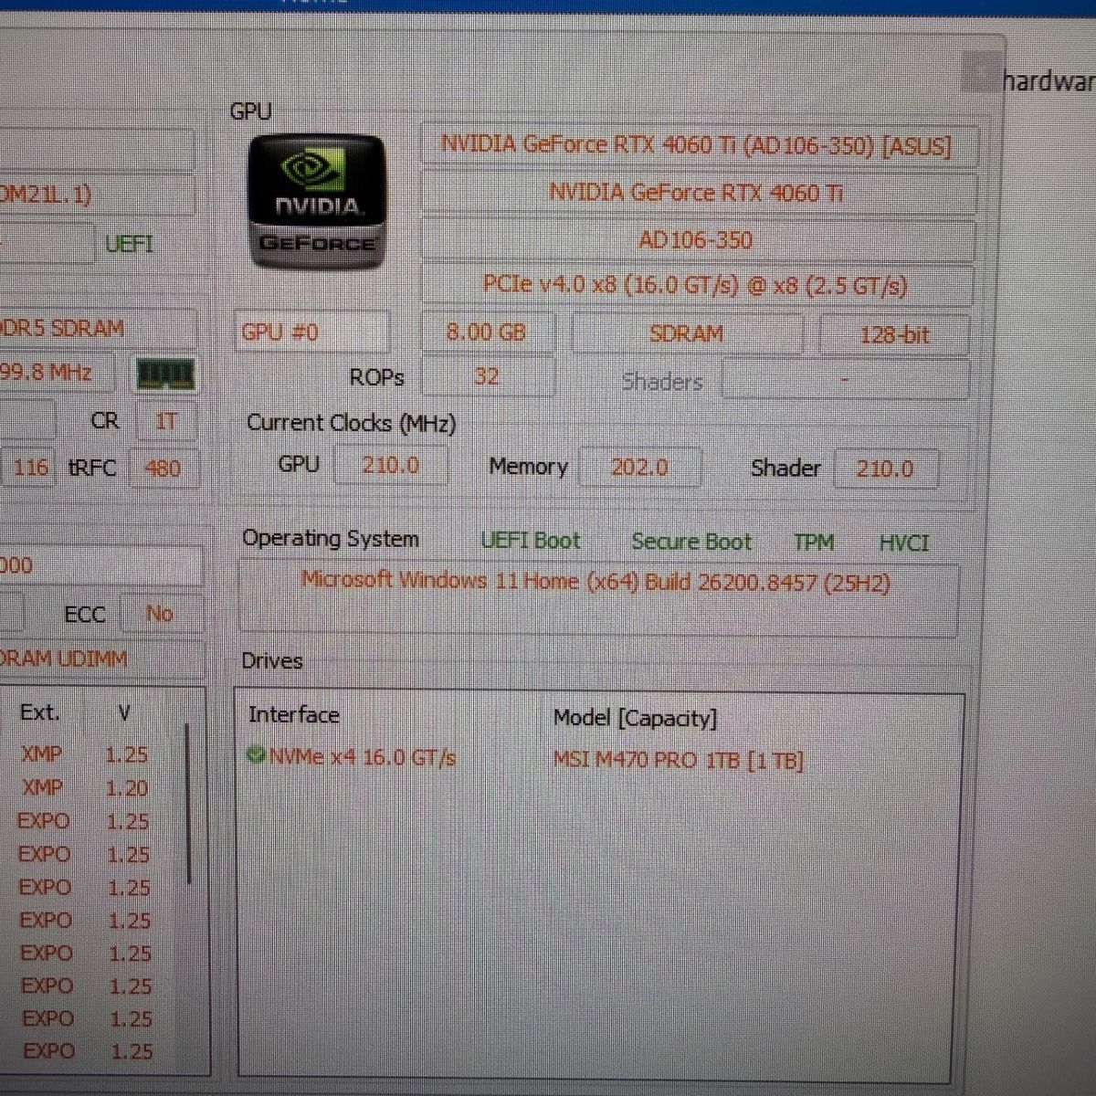This screenshot has height=1096, width=1096.
Task: Select the full GPU name field with [ASUS]
Action: 697,145
